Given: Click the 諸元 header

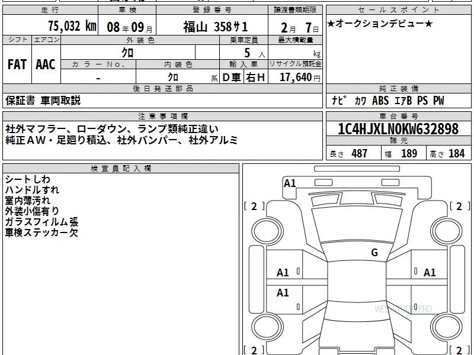Looking at the screenshot, I should point(398,141).
